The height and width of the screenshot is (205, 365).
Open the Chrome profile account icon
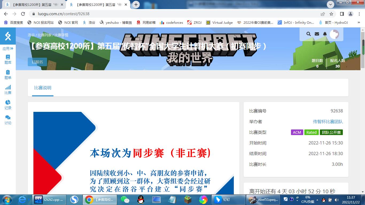pos(350,14)
